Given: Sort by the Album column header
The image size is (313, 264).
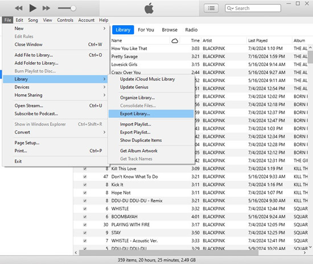Looking at the screenshot, I should click(300, 40).
